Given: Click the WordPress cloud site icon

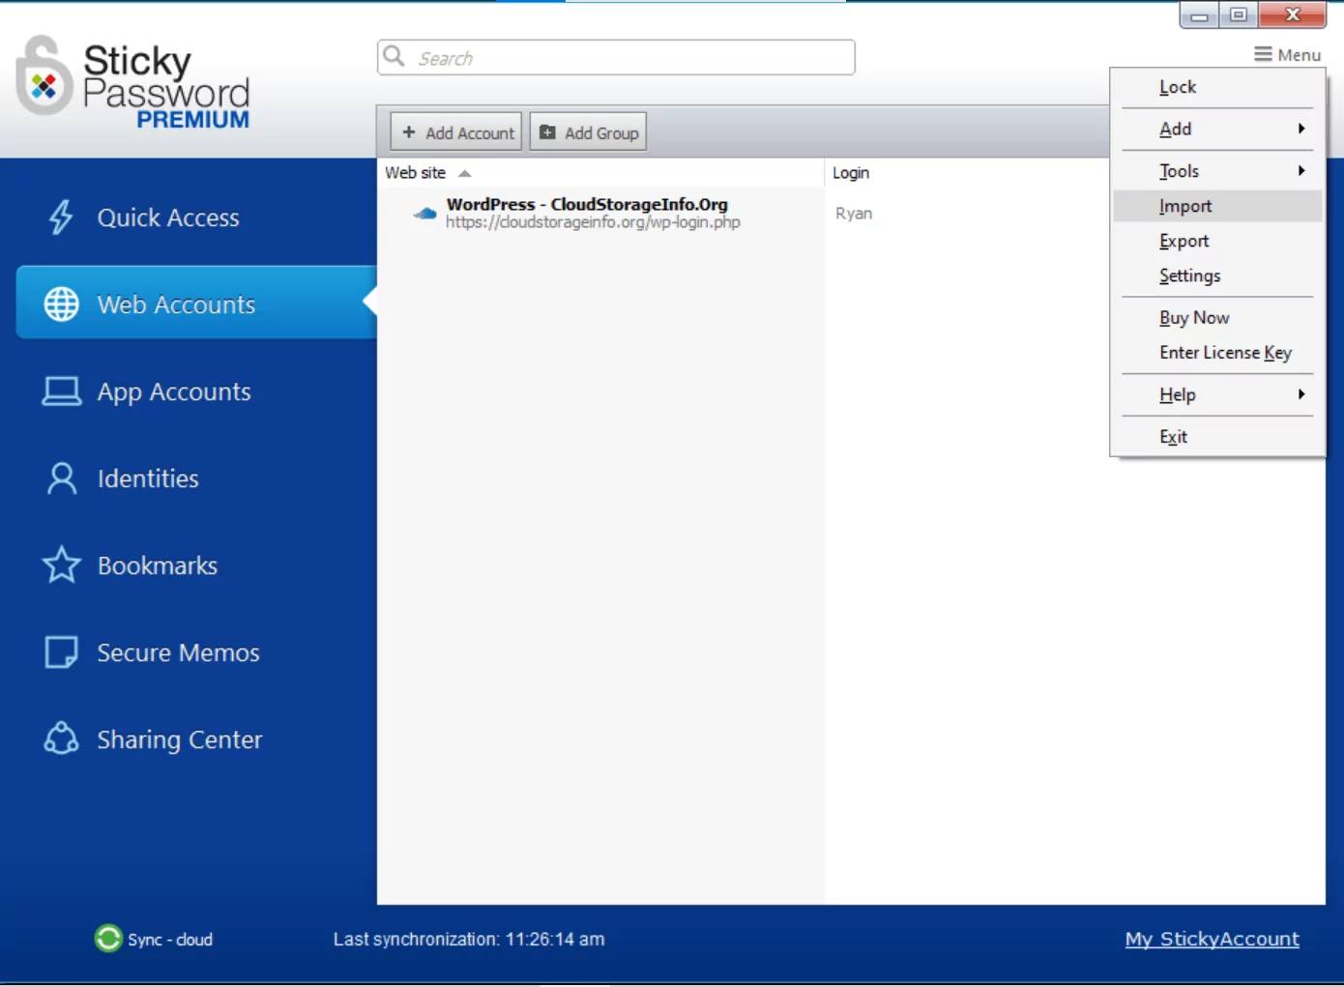Looking at the screenshot, I should [x=424, y=213].
